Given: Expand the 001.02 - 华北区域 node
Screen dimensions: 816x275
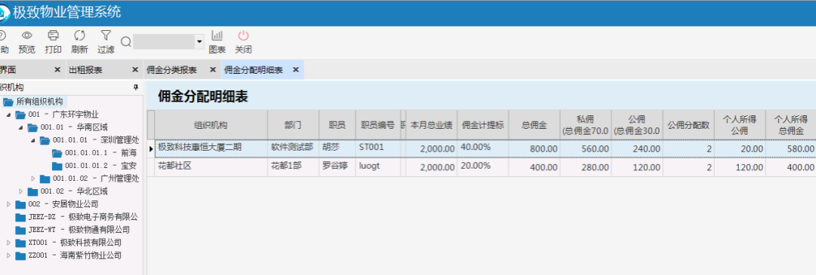Looking at the screenshot, I should pyautogui.click(x=21, y=192).
